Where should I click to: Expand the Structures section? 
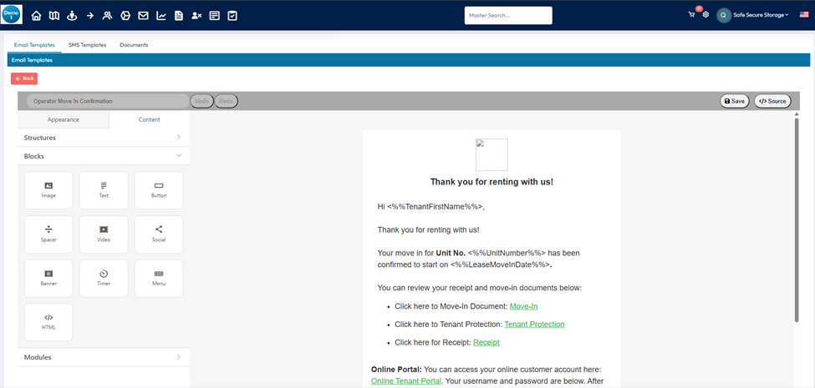coord(104,138)
